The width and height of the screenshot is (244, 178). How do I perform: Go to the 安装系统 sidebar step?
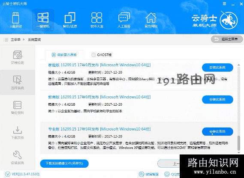[18, 157]
